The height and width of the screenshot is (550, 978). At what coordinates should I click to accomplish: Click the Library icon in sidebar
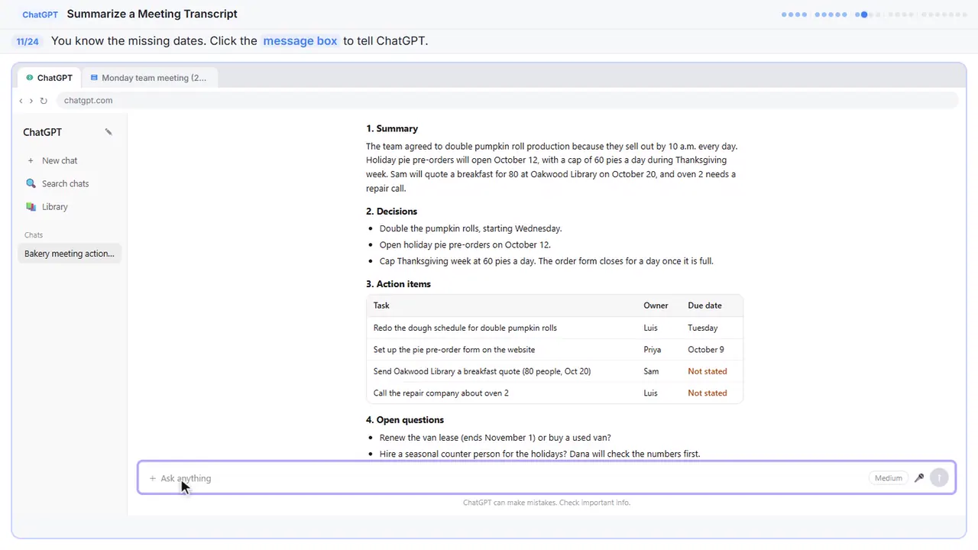point(31,207)
